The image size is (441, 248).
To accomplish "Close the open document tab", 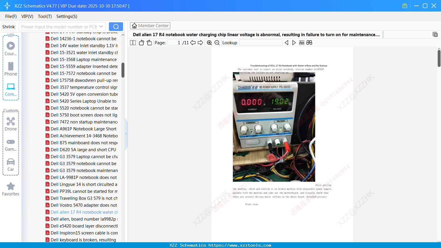I will click(435, 34).
